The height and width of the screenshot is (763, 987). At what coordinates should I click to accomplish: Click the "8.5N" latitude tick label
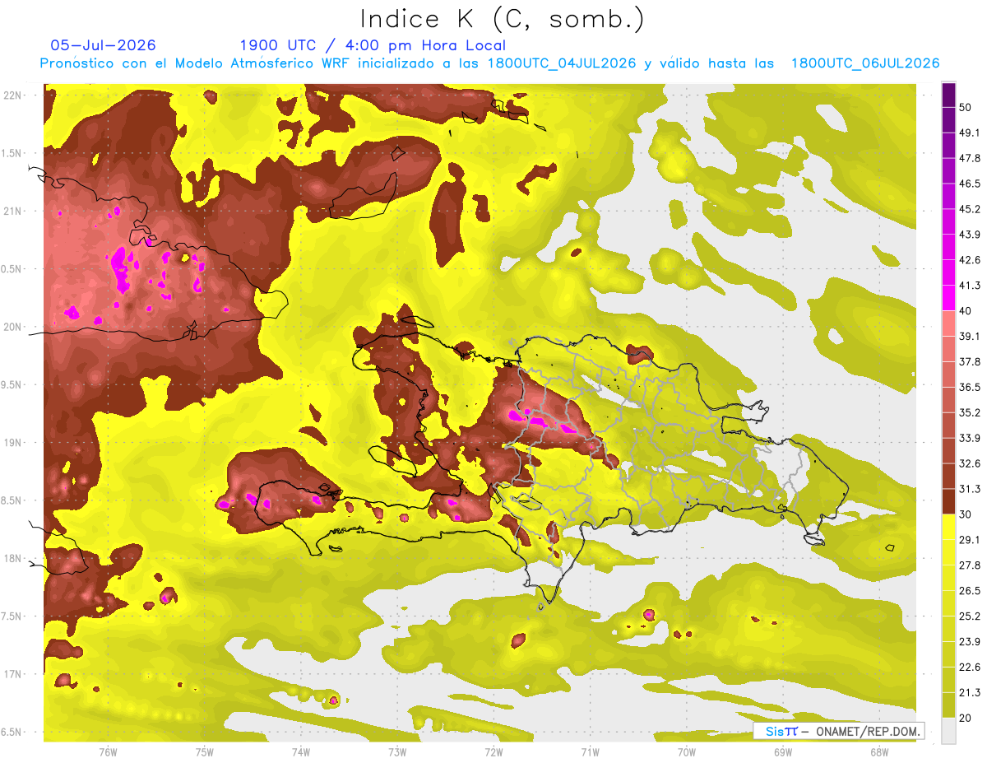click(x=13, y=500)
